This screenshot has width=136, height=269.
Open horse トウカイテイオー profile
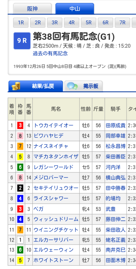coord(53,125)
